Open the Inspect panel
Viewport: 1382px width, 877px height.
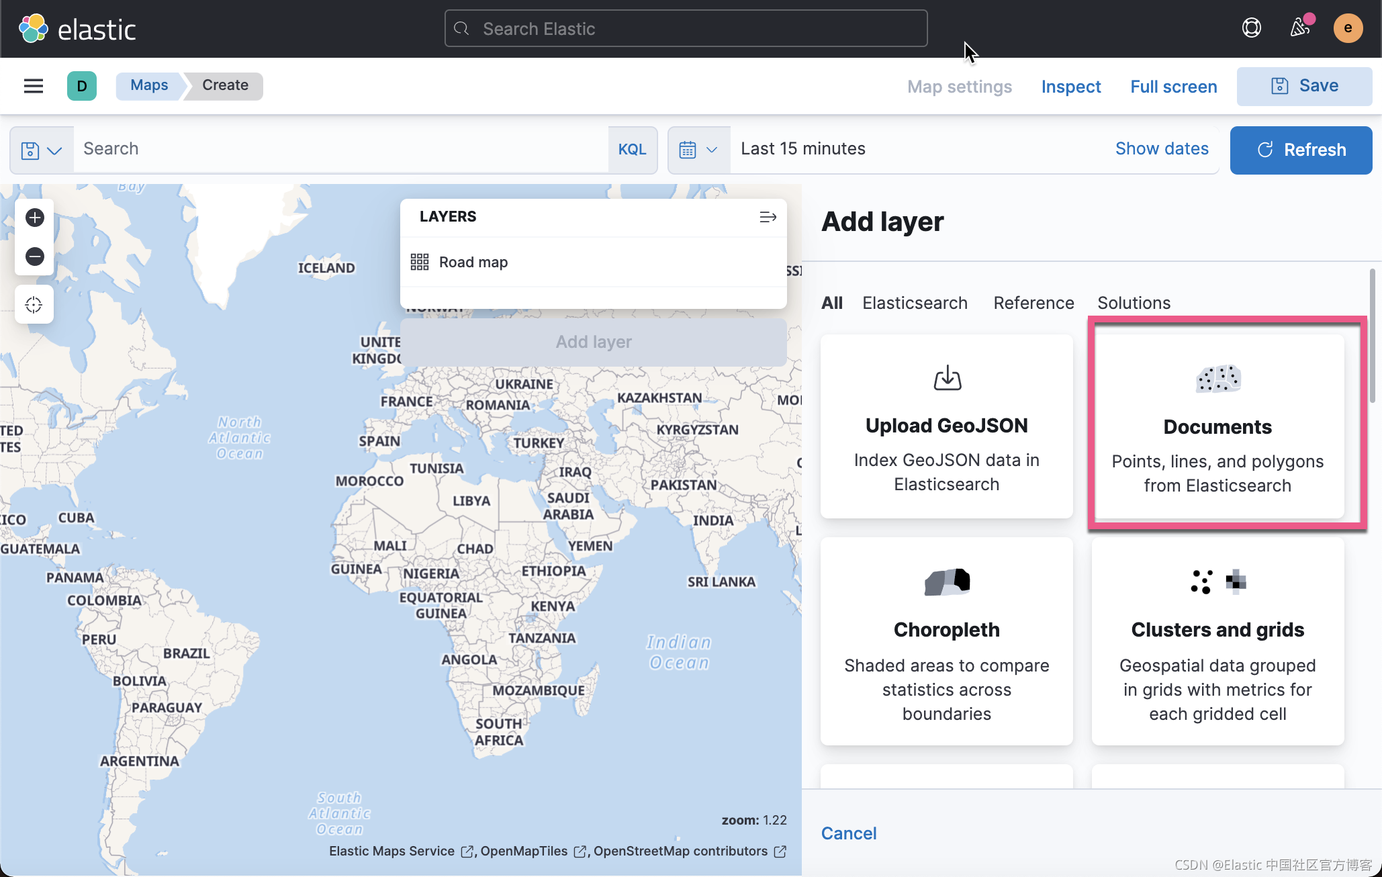(x=1071, y=87)
